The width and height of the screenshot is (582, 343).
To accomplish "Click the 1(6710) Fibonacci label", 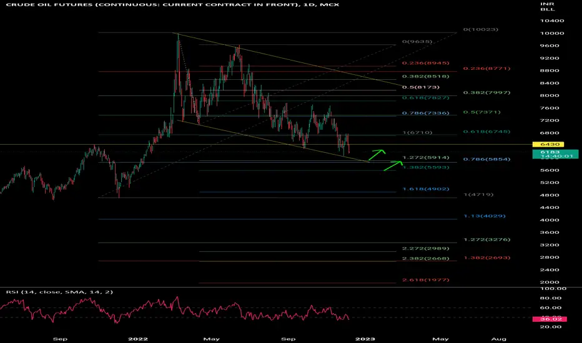I will click(x=417, y=132).
